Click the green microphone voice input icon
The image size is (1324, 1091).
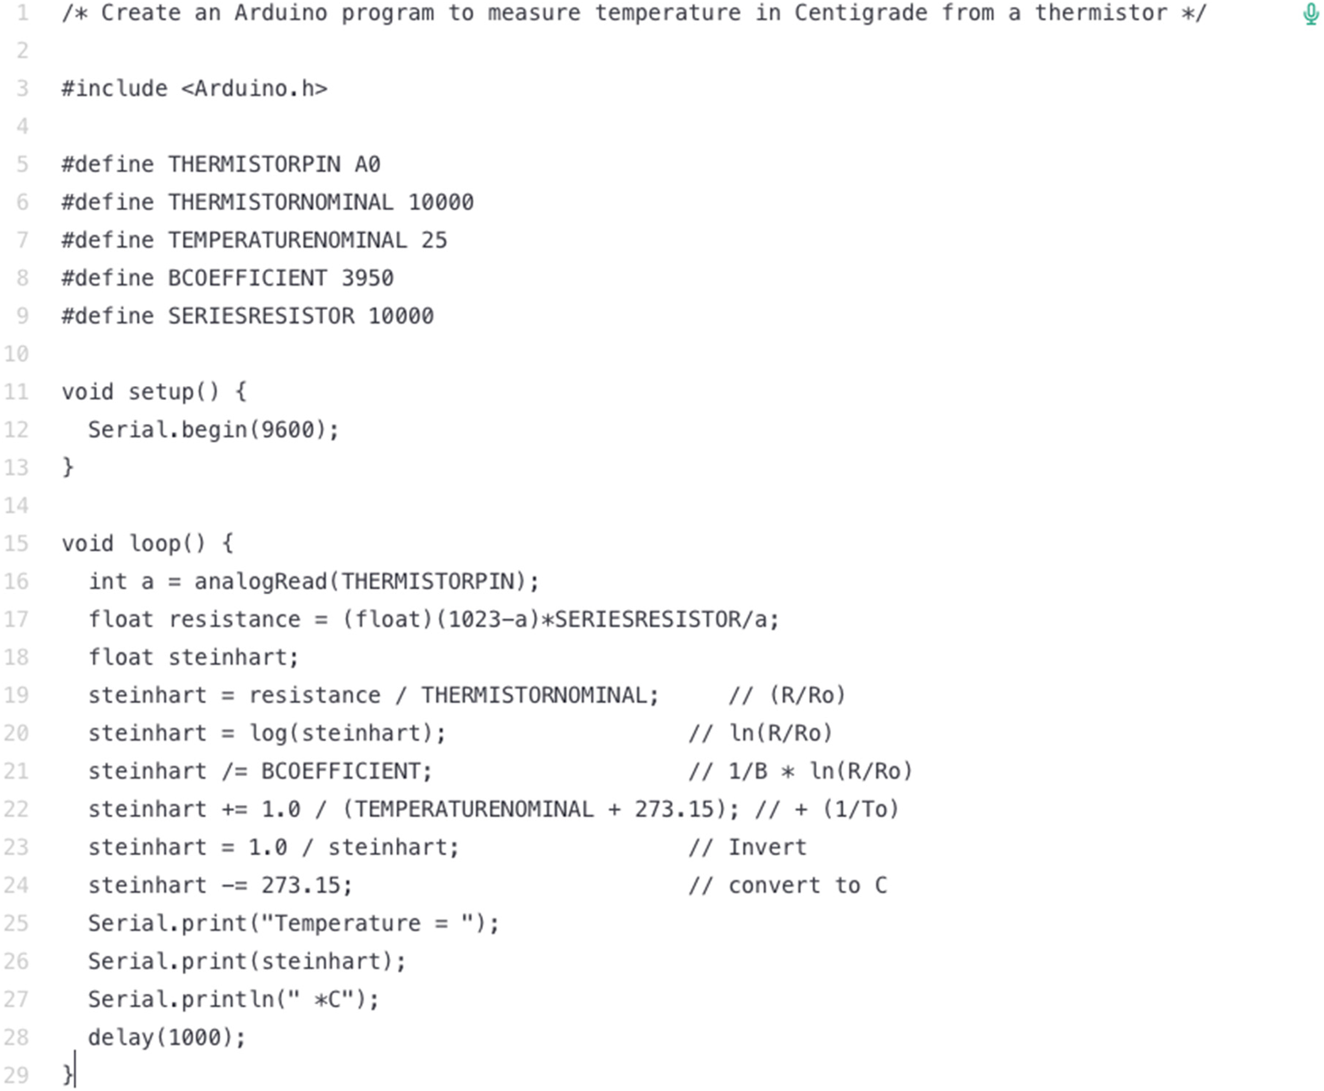pos(1311,14)
